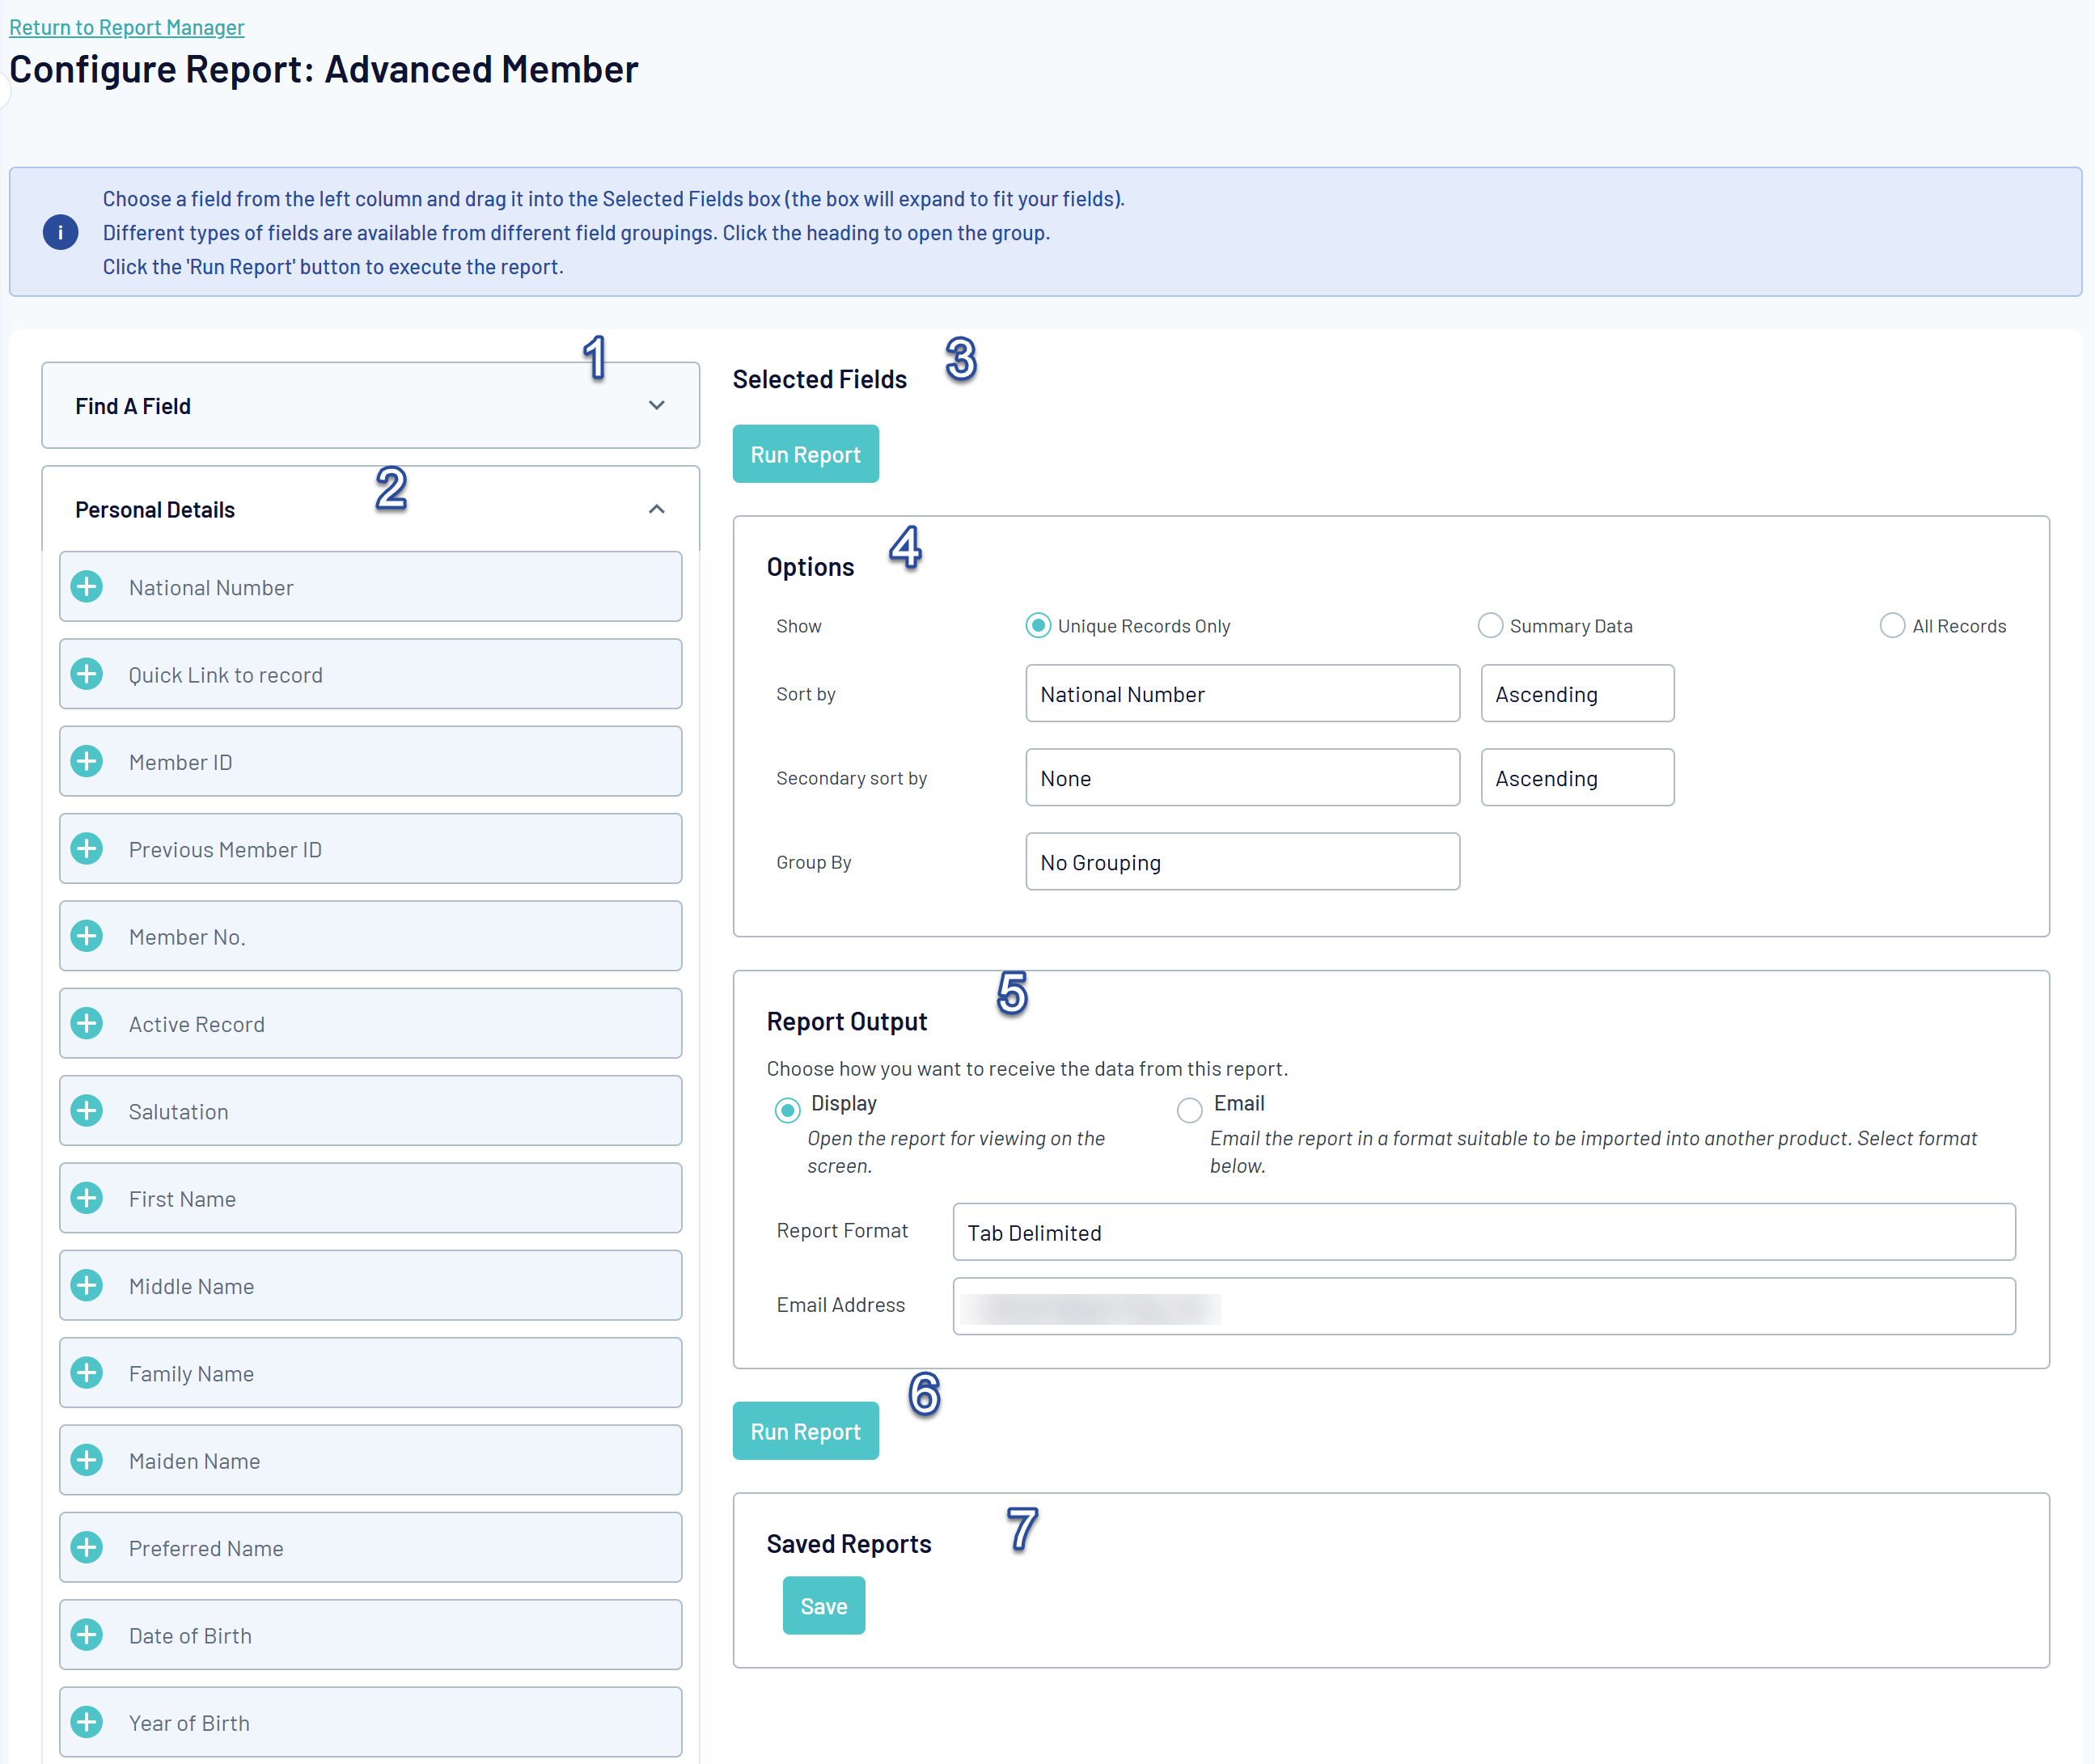Add Quick Link to record field

87,674
